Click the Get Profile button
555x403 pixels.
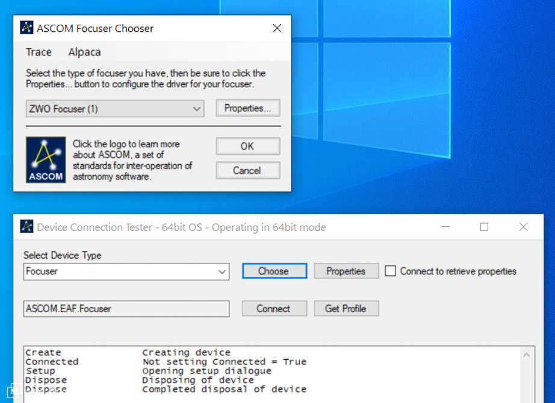pos(346,309)
